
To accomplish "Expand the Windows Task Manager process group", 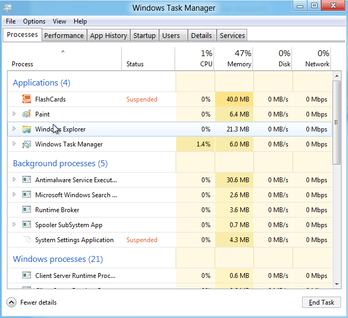I will (x=14, y=144).
